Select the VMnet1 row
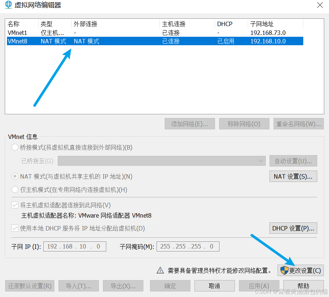This screenshot has width=329, height=297. tap(155, 33)
